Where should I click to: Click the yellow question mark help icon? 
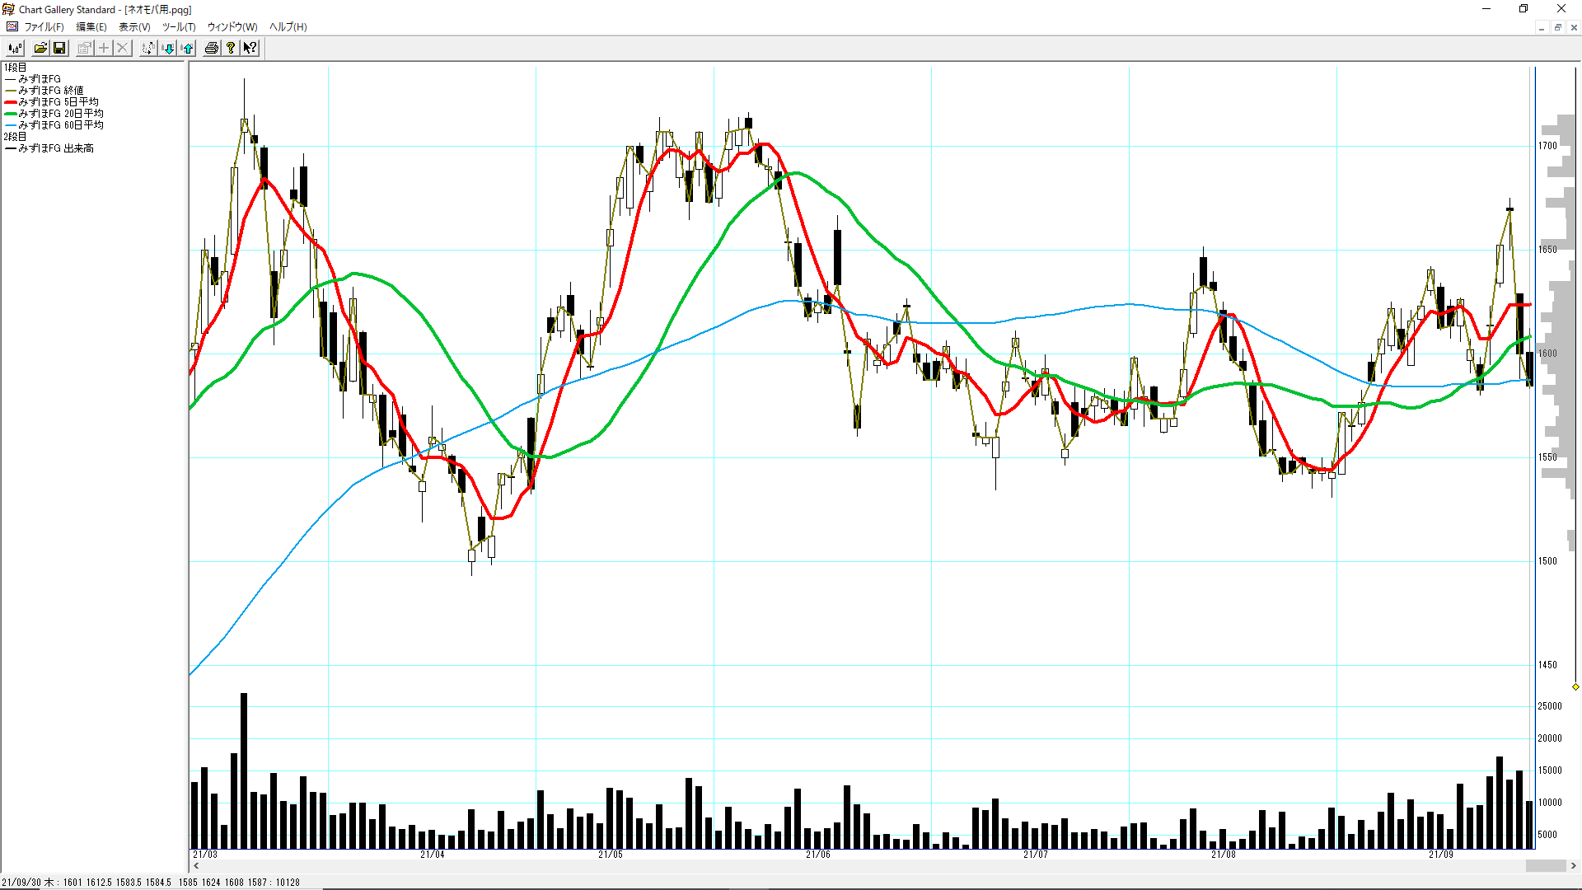[231, 48]
